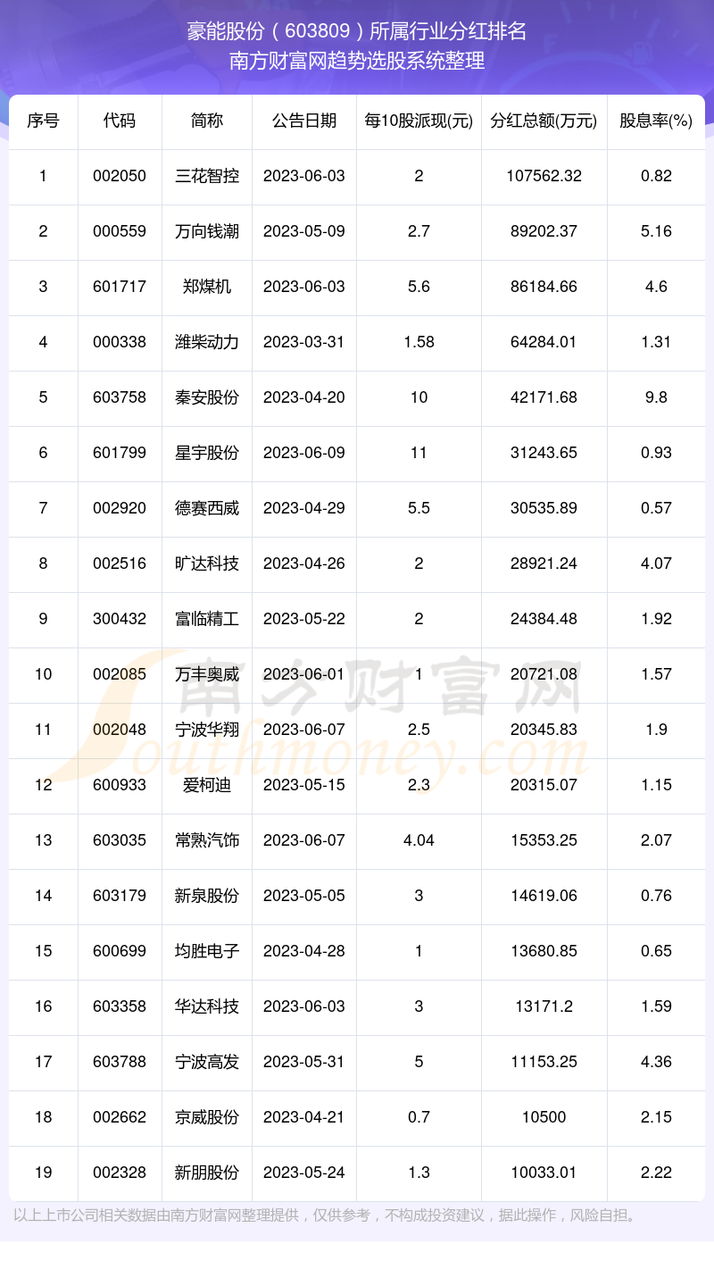Click stock code 601717 for 郑煤机
Image resolution: width=714 pixels, height=1261 pixels.
[120, 287]
